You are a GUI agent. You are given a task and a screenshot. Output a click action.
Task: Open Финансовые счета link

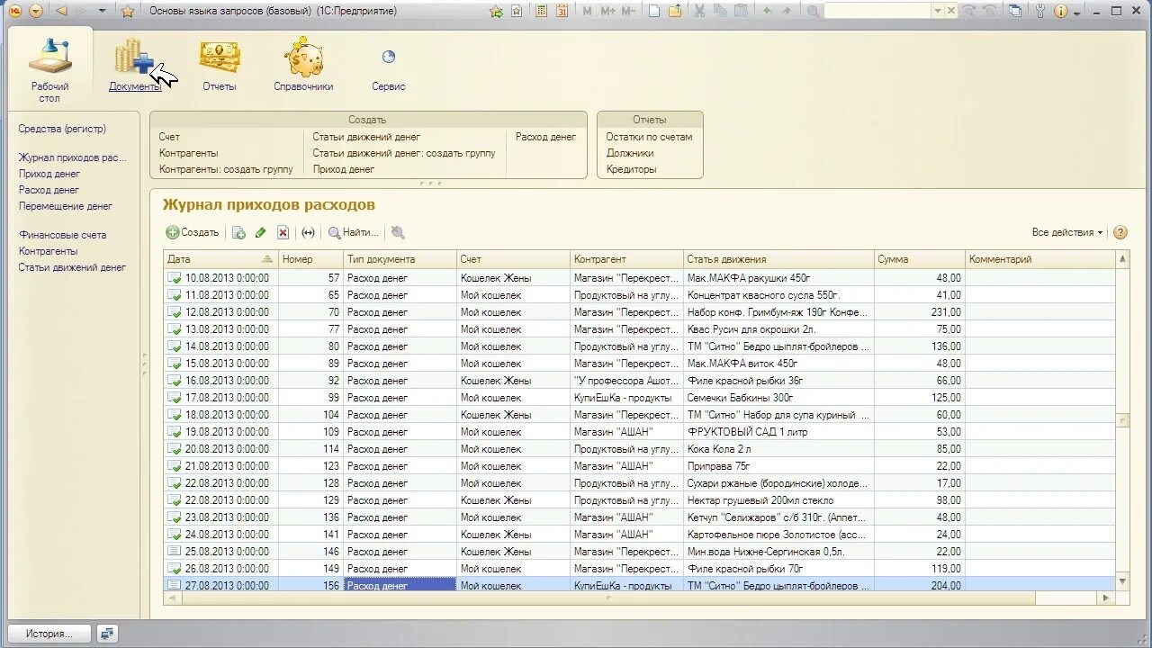click(62, 235)
